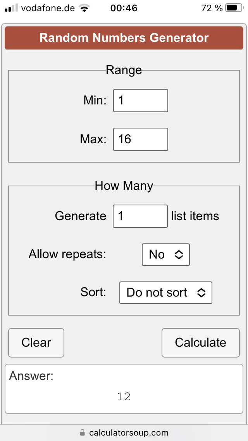Open the Allow repeats 'No' selector
This screenshot has height=441, width=248.
point(166,255)
